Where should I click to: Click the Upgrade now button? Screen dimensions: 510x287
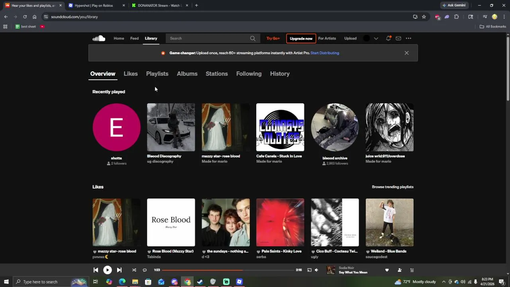pyautogui.click(x=301, y=38)
